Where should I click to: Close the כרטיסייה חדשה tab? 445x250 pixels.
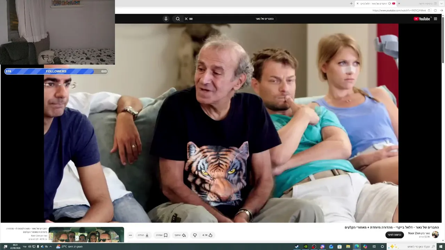(399, 3)
